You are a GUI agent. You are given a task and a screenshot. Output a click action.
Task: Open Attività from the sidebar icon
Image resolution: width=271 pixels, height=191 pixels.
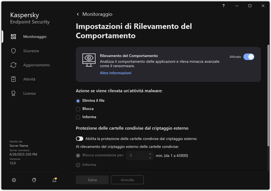13,79
